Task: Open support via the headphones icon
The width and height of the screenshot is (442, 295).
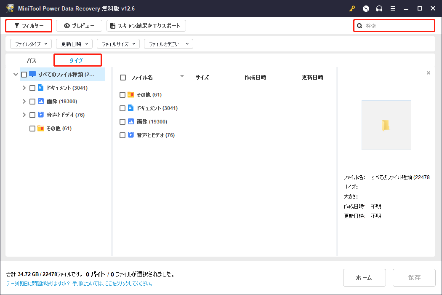Action: 379,8
